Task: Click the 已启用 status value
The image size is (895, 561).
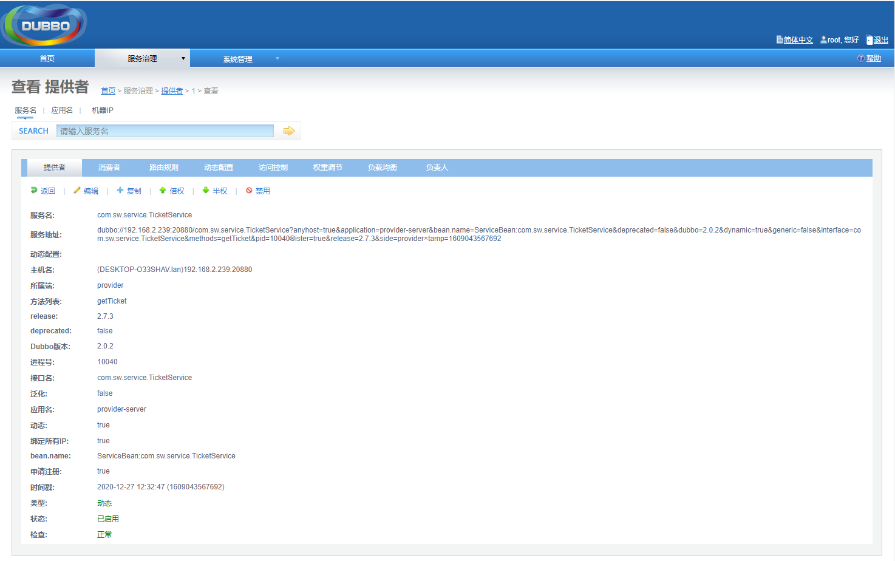Action: tap(108, 519)
